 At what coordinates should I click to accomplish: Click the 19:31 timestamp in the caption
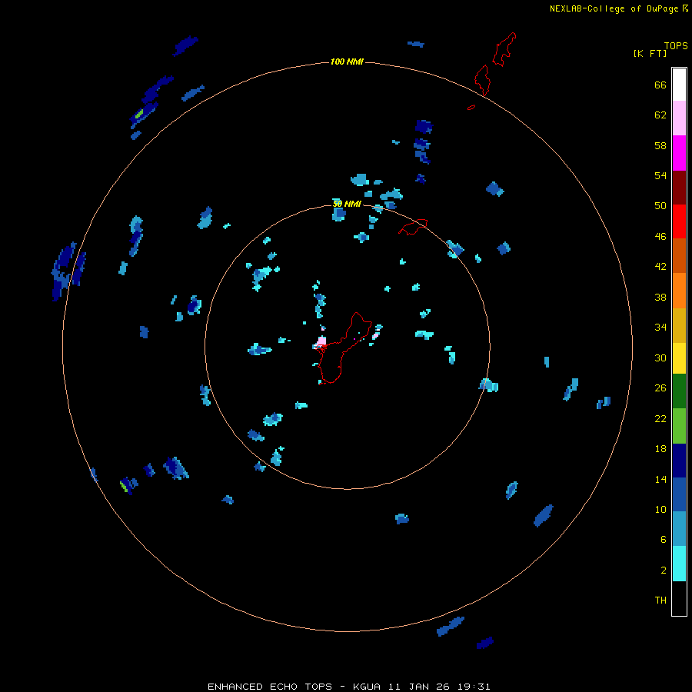pyautogui.click(x=474, y=687)
